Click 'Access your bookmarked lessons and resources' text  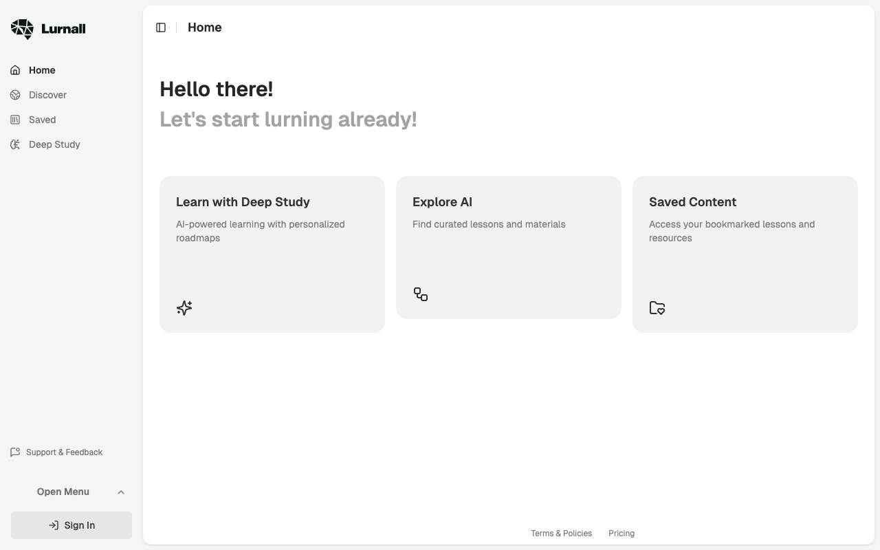pyautogui.click(x=732, y=231)
